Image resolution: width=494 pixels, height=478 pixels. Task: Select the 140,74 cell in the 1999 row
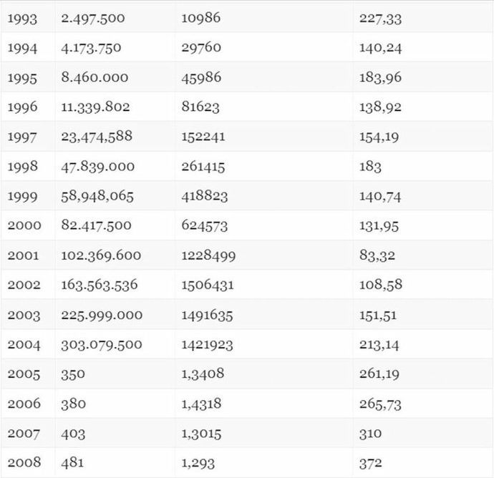[x=380, y=197]
